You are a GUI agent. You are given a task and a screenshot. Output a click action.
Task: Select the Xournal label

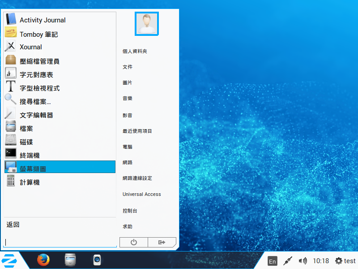[x=31, y=47]
